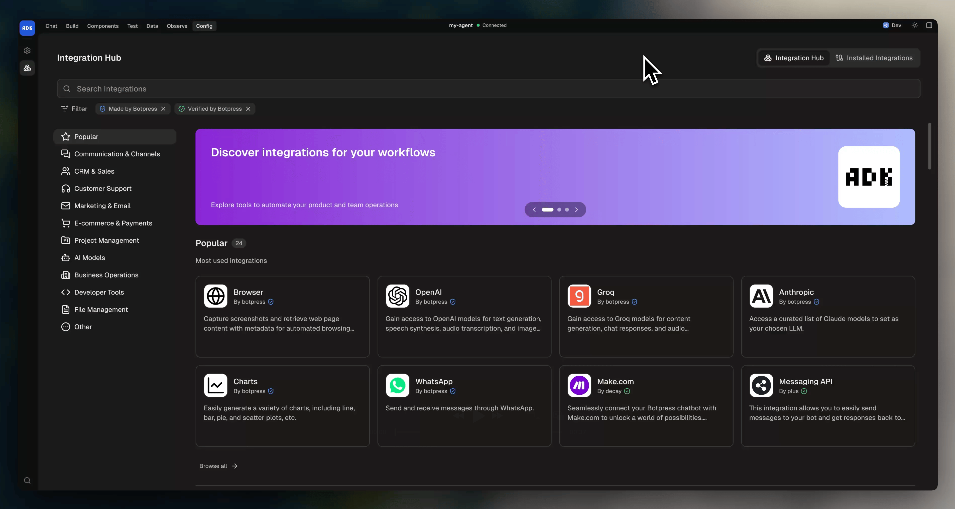Switch to the Test tab
The image size is (955, 509).
point(132,26)
